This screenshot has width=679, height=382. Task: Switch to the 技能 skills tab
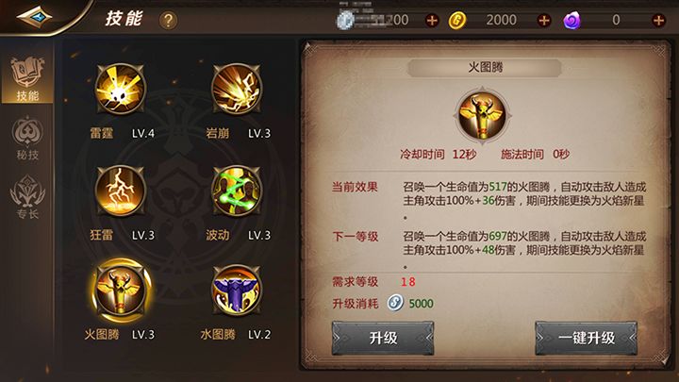pyautogui.click(x=27, y=79)
